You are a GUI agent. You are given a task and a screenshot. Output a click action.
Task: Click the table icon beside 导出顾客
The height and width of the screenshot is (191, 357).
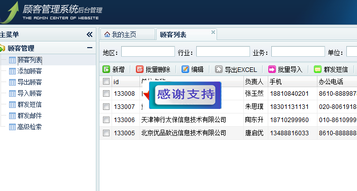coord(12,82)
